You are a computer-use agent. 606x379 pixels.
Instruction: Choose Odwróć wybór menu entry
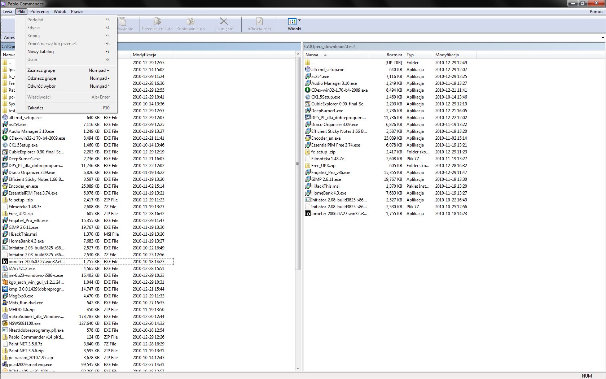[66, 86]
